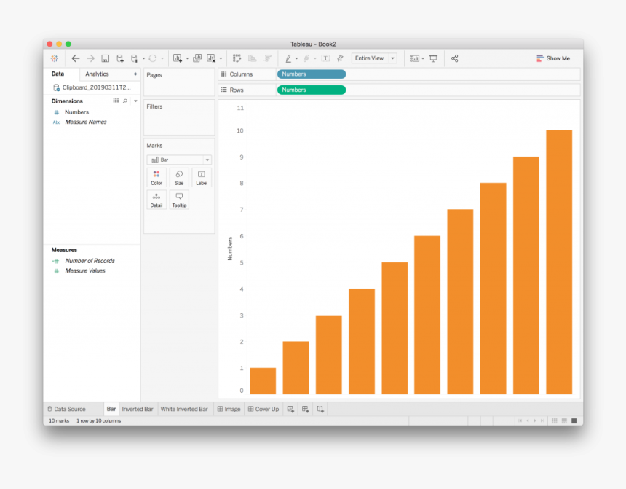The height and width of the screenshot is (489, 626).
Task: Click the Show Tabs view icon
Action: point(574,420)
